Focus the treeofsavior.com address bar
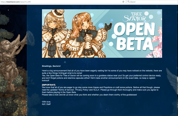The width and height of the screenshot is (178, 116). [52, 2]
